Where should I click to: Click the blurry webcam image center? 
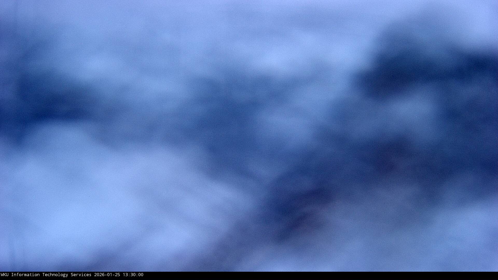pyautogui.click(x=249, y=136)
